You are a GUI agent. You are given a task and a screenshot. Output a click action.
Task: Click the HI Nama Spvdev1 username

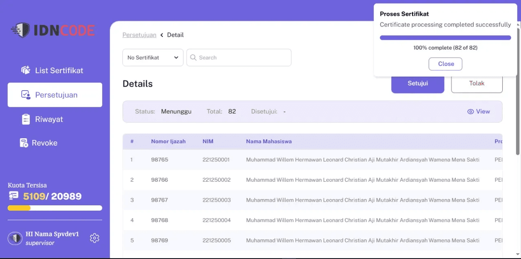coord(52,234)
